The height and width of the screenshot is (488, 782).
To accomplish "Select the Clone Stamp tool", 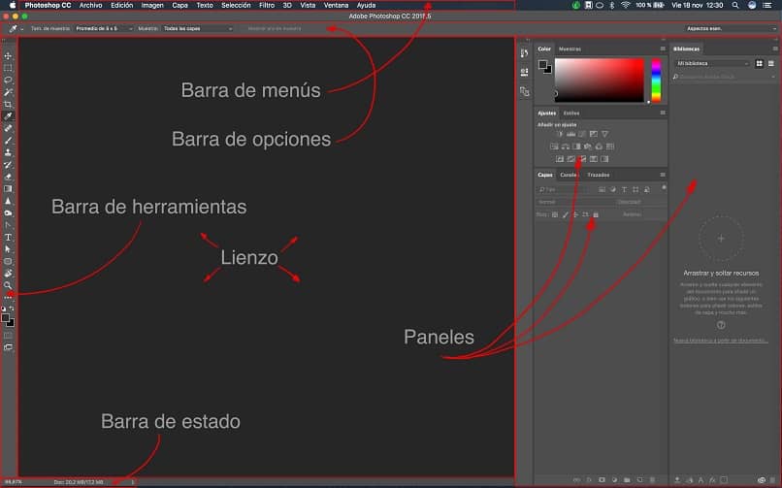I will tap(8, 152).
